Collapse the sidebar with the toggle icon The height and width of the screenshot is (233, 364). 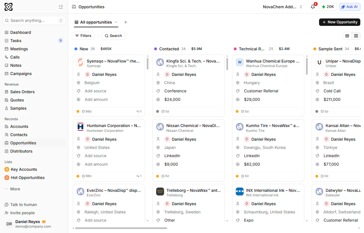tap(61, 7)
